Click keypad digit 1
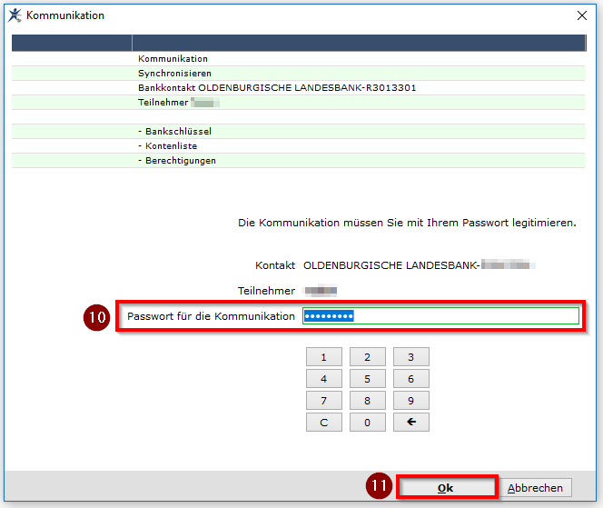The width and height of the screenshot is (603, 508). click(324, 357)
